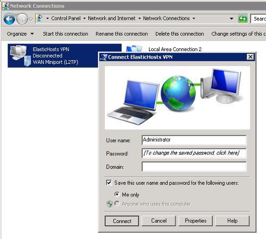
Task: Click the blue Back arrow button
Action: (x=9, y=19)
